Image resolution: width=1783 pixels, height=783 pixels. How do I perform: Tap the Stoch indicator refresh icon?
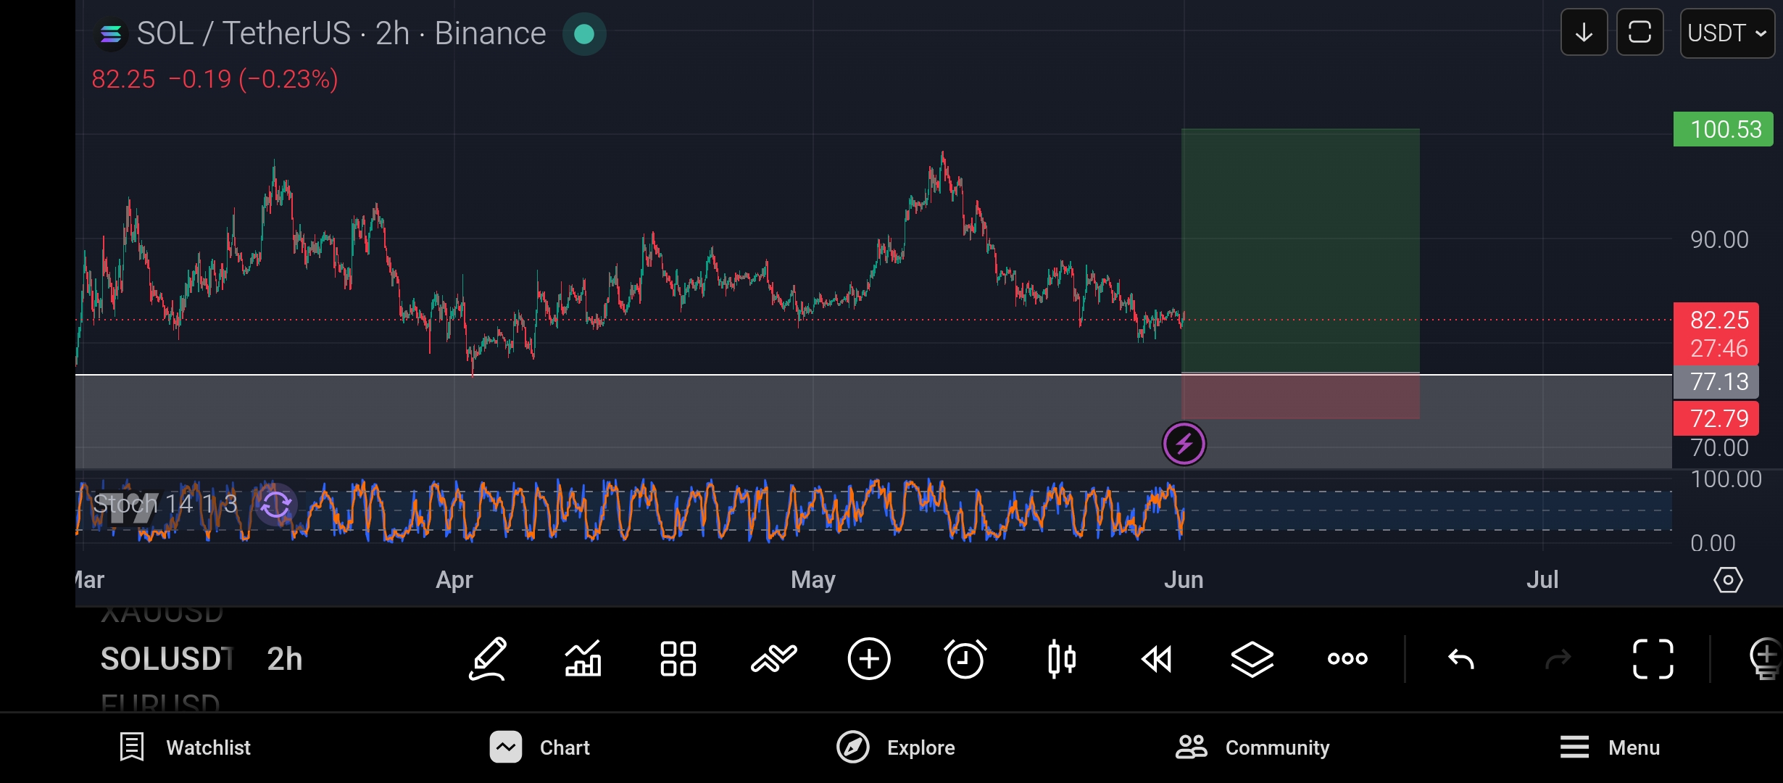(275, 505)
